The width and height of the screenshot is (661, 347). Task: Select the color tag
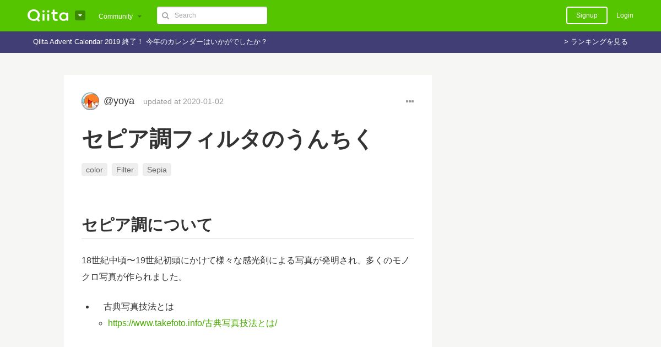(x=94, y=170)
